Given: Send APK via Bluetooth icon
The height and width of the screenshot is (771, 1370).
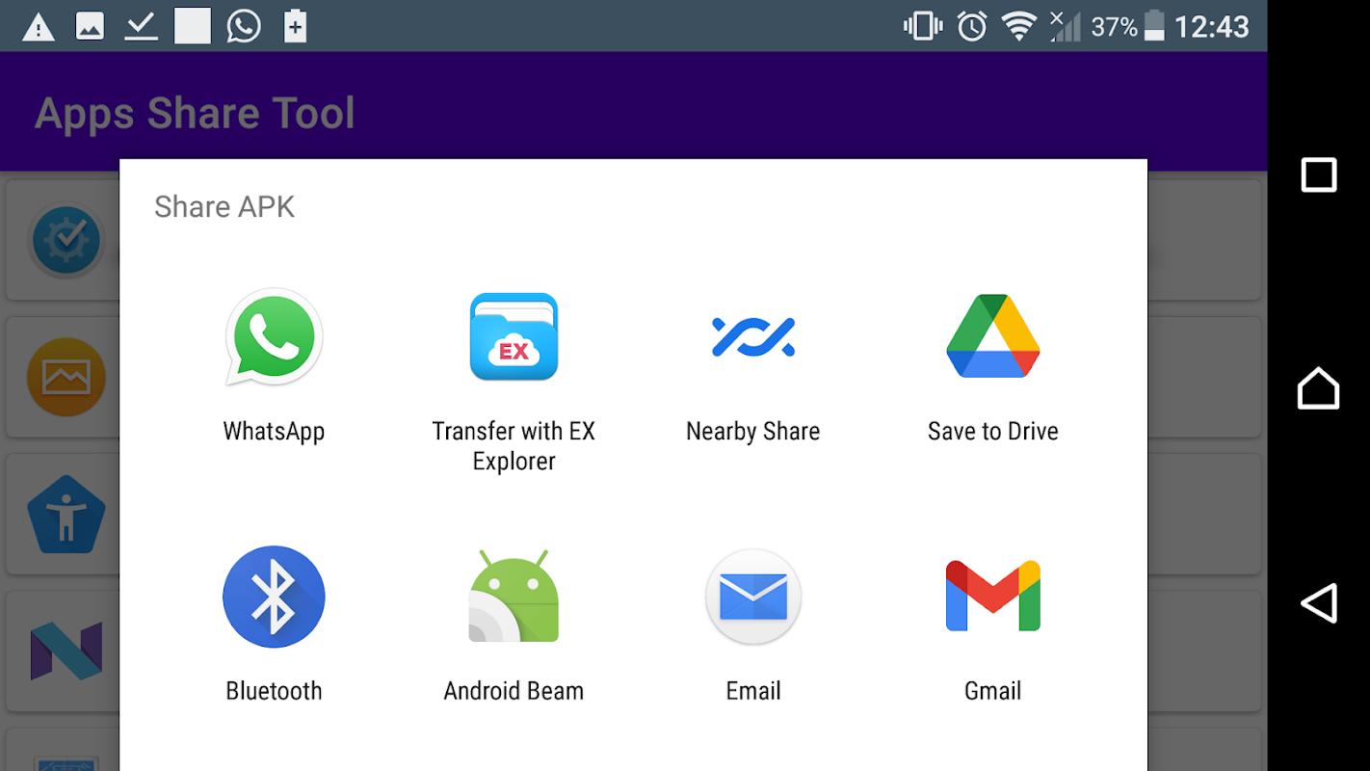Looking at the screenshot, I should click(x=274, y=597).
